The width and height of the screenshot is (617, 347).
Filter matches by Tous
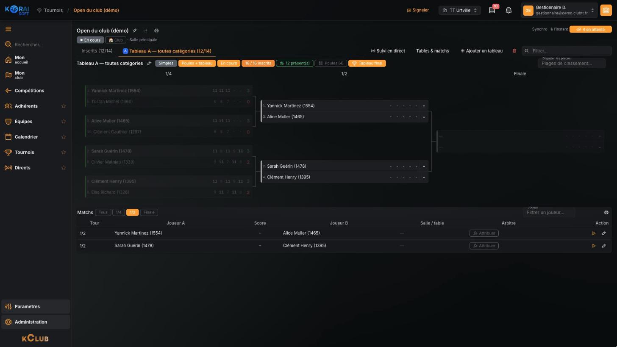[x=103, y=213]
